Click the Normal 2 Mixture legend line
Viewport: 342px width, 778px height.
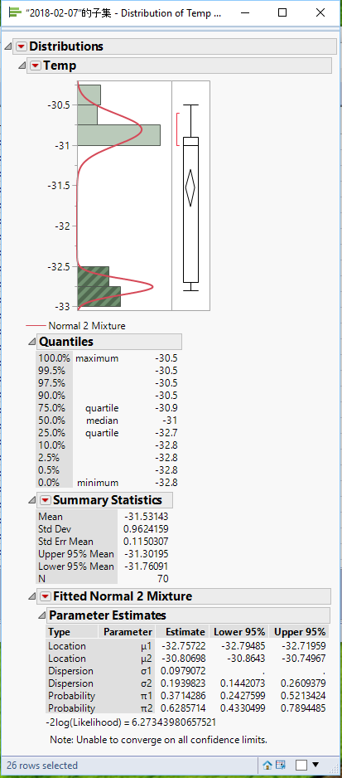pyautogui.click(x=35, y=326)
